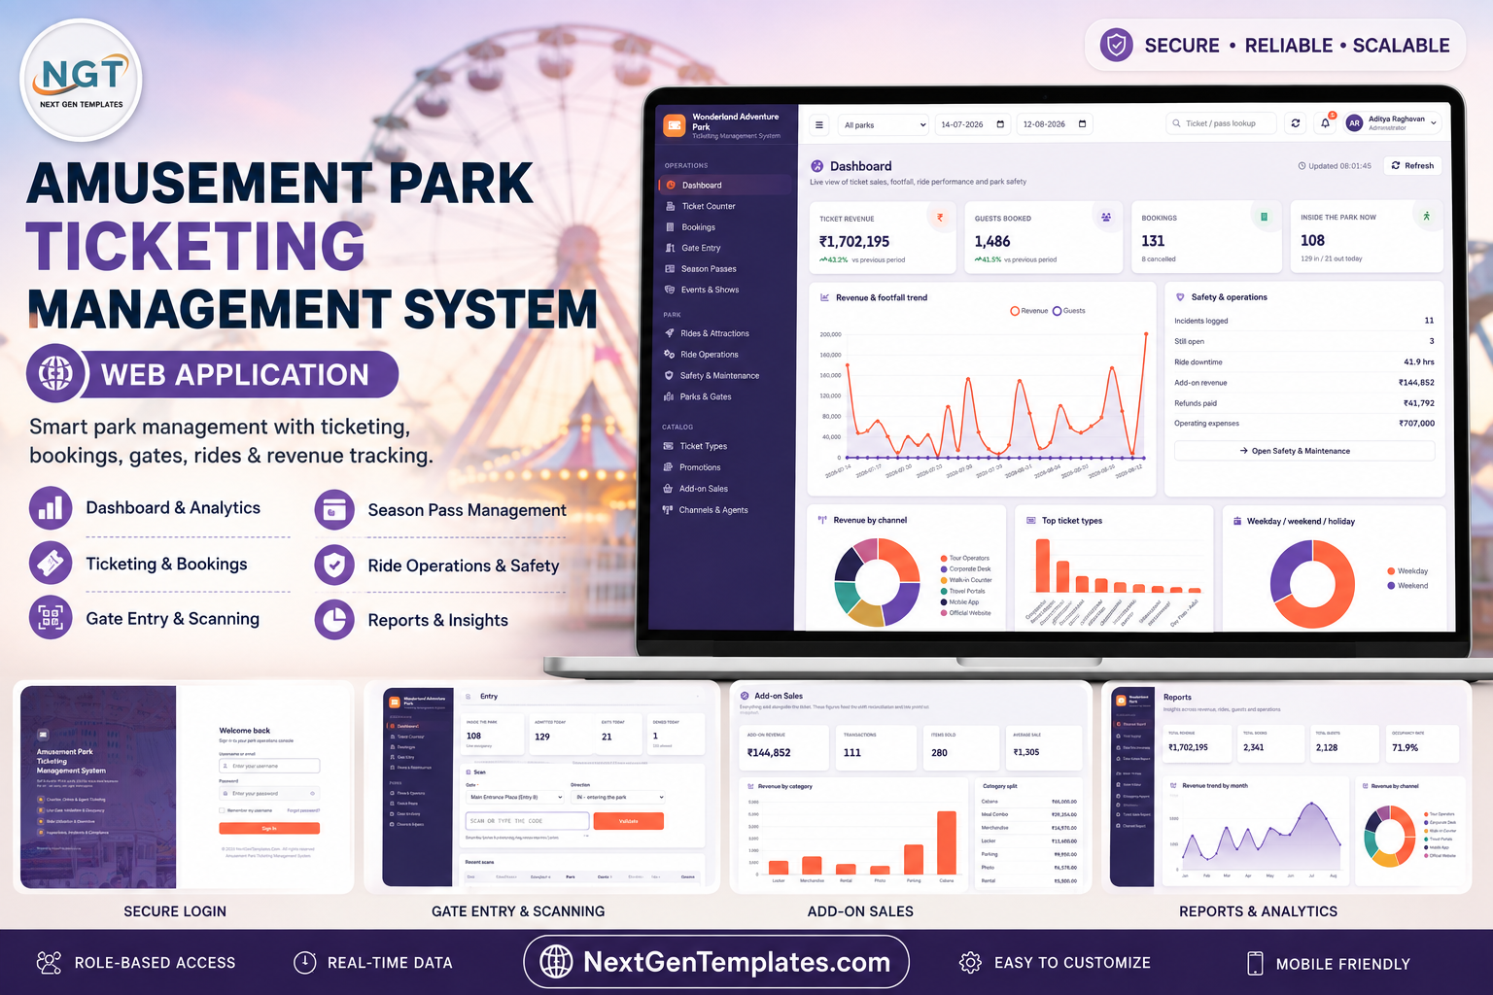Toggle Weekend in donut legend
Viewport: 1493px width, 995px height.
point(1407,586)
